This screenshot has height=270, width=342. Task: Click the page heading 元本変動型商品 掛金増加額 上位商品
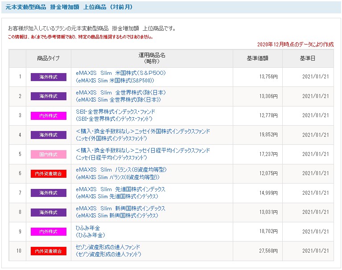pos(69,7)
